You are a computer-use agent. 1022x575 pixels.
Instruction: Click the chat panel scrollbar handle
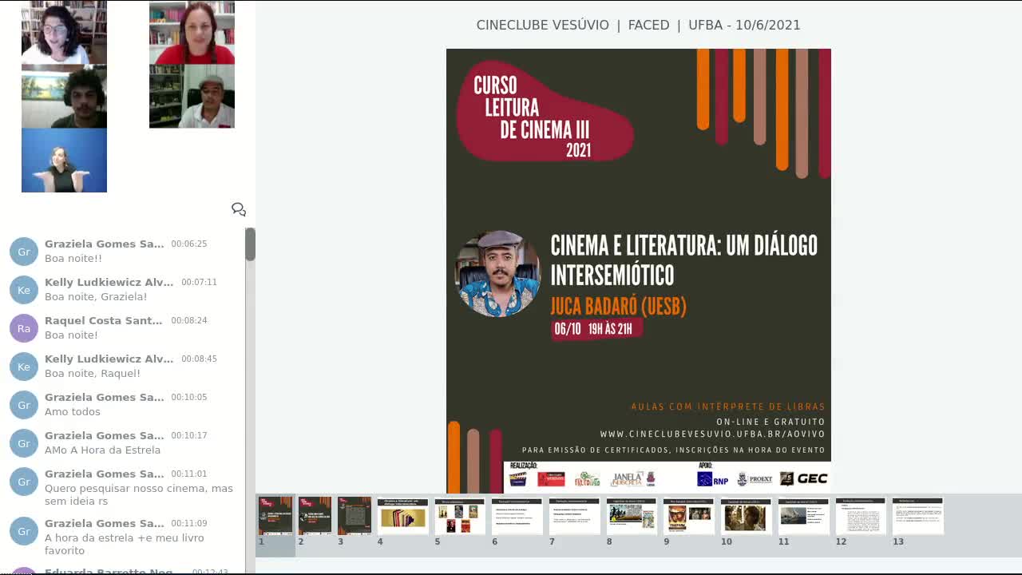pos(250,244)
